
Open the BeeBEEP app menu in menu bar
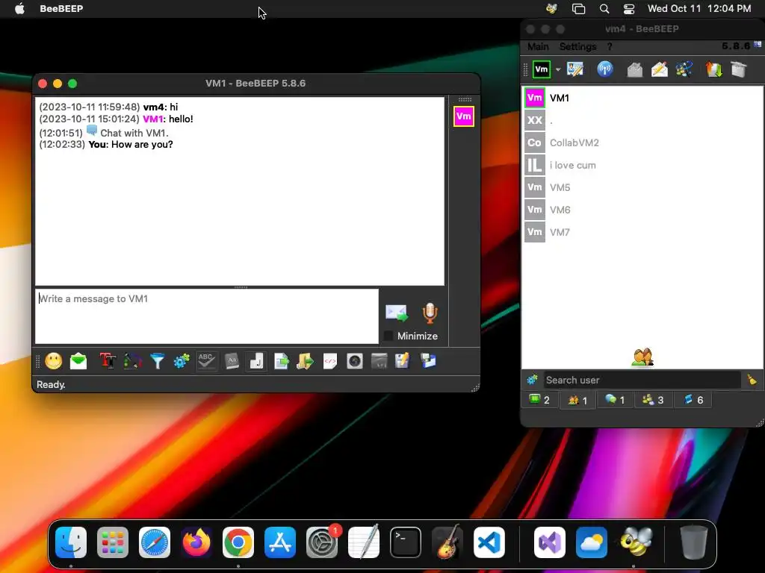pyautogui.click(x=61, y=9)
